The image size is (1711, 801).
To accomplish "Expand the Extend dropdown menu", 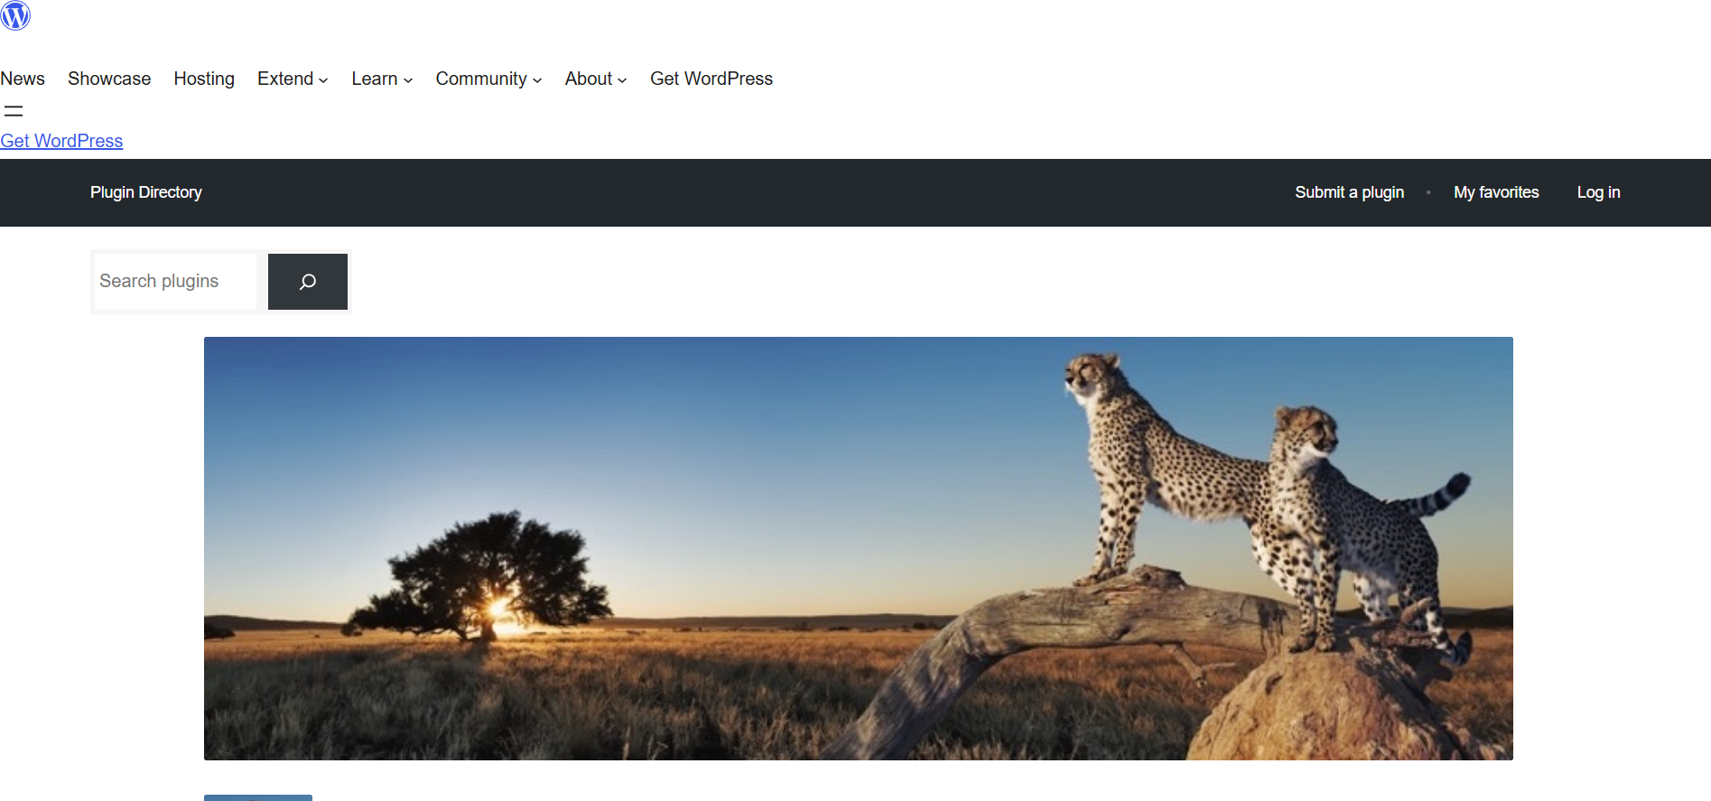I will [293, 79].
